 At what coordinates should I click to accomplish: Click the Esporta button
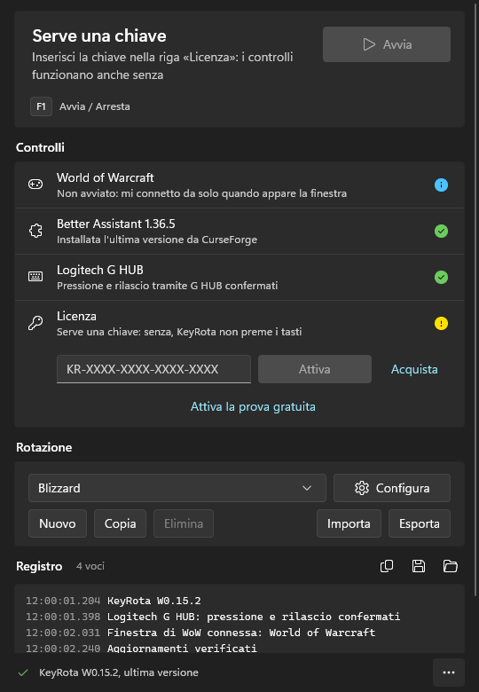[420, 523]
